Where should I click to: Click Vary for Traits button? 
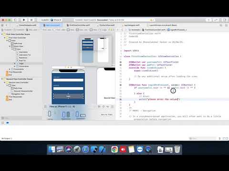point(106,114)
